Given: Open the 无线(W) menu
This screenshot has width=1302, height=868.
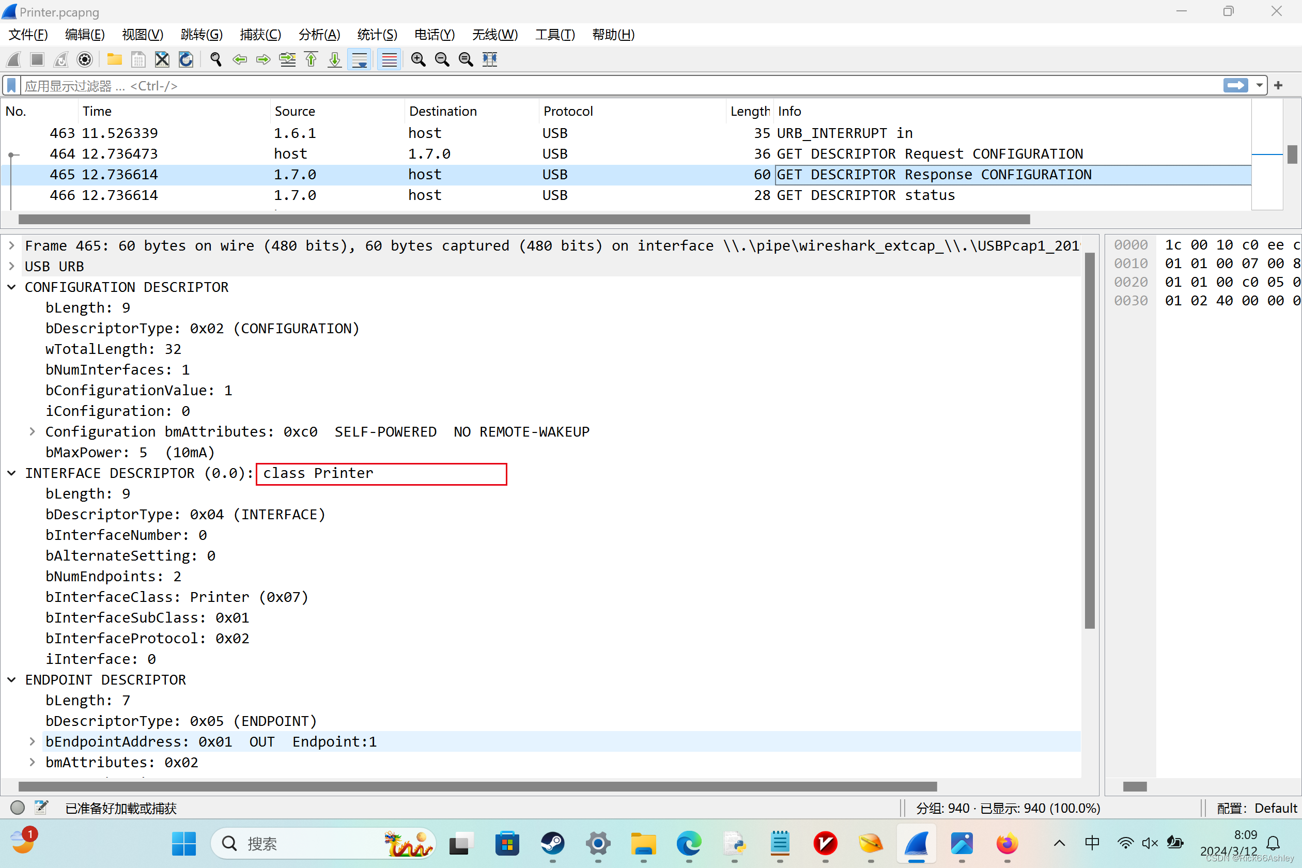Looking at the screenshot, I should (494, 34).
